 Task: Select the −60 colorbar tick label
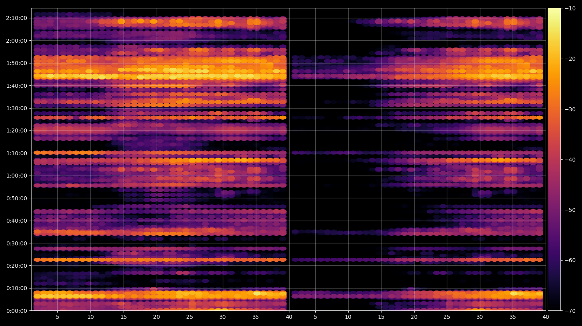570,260
